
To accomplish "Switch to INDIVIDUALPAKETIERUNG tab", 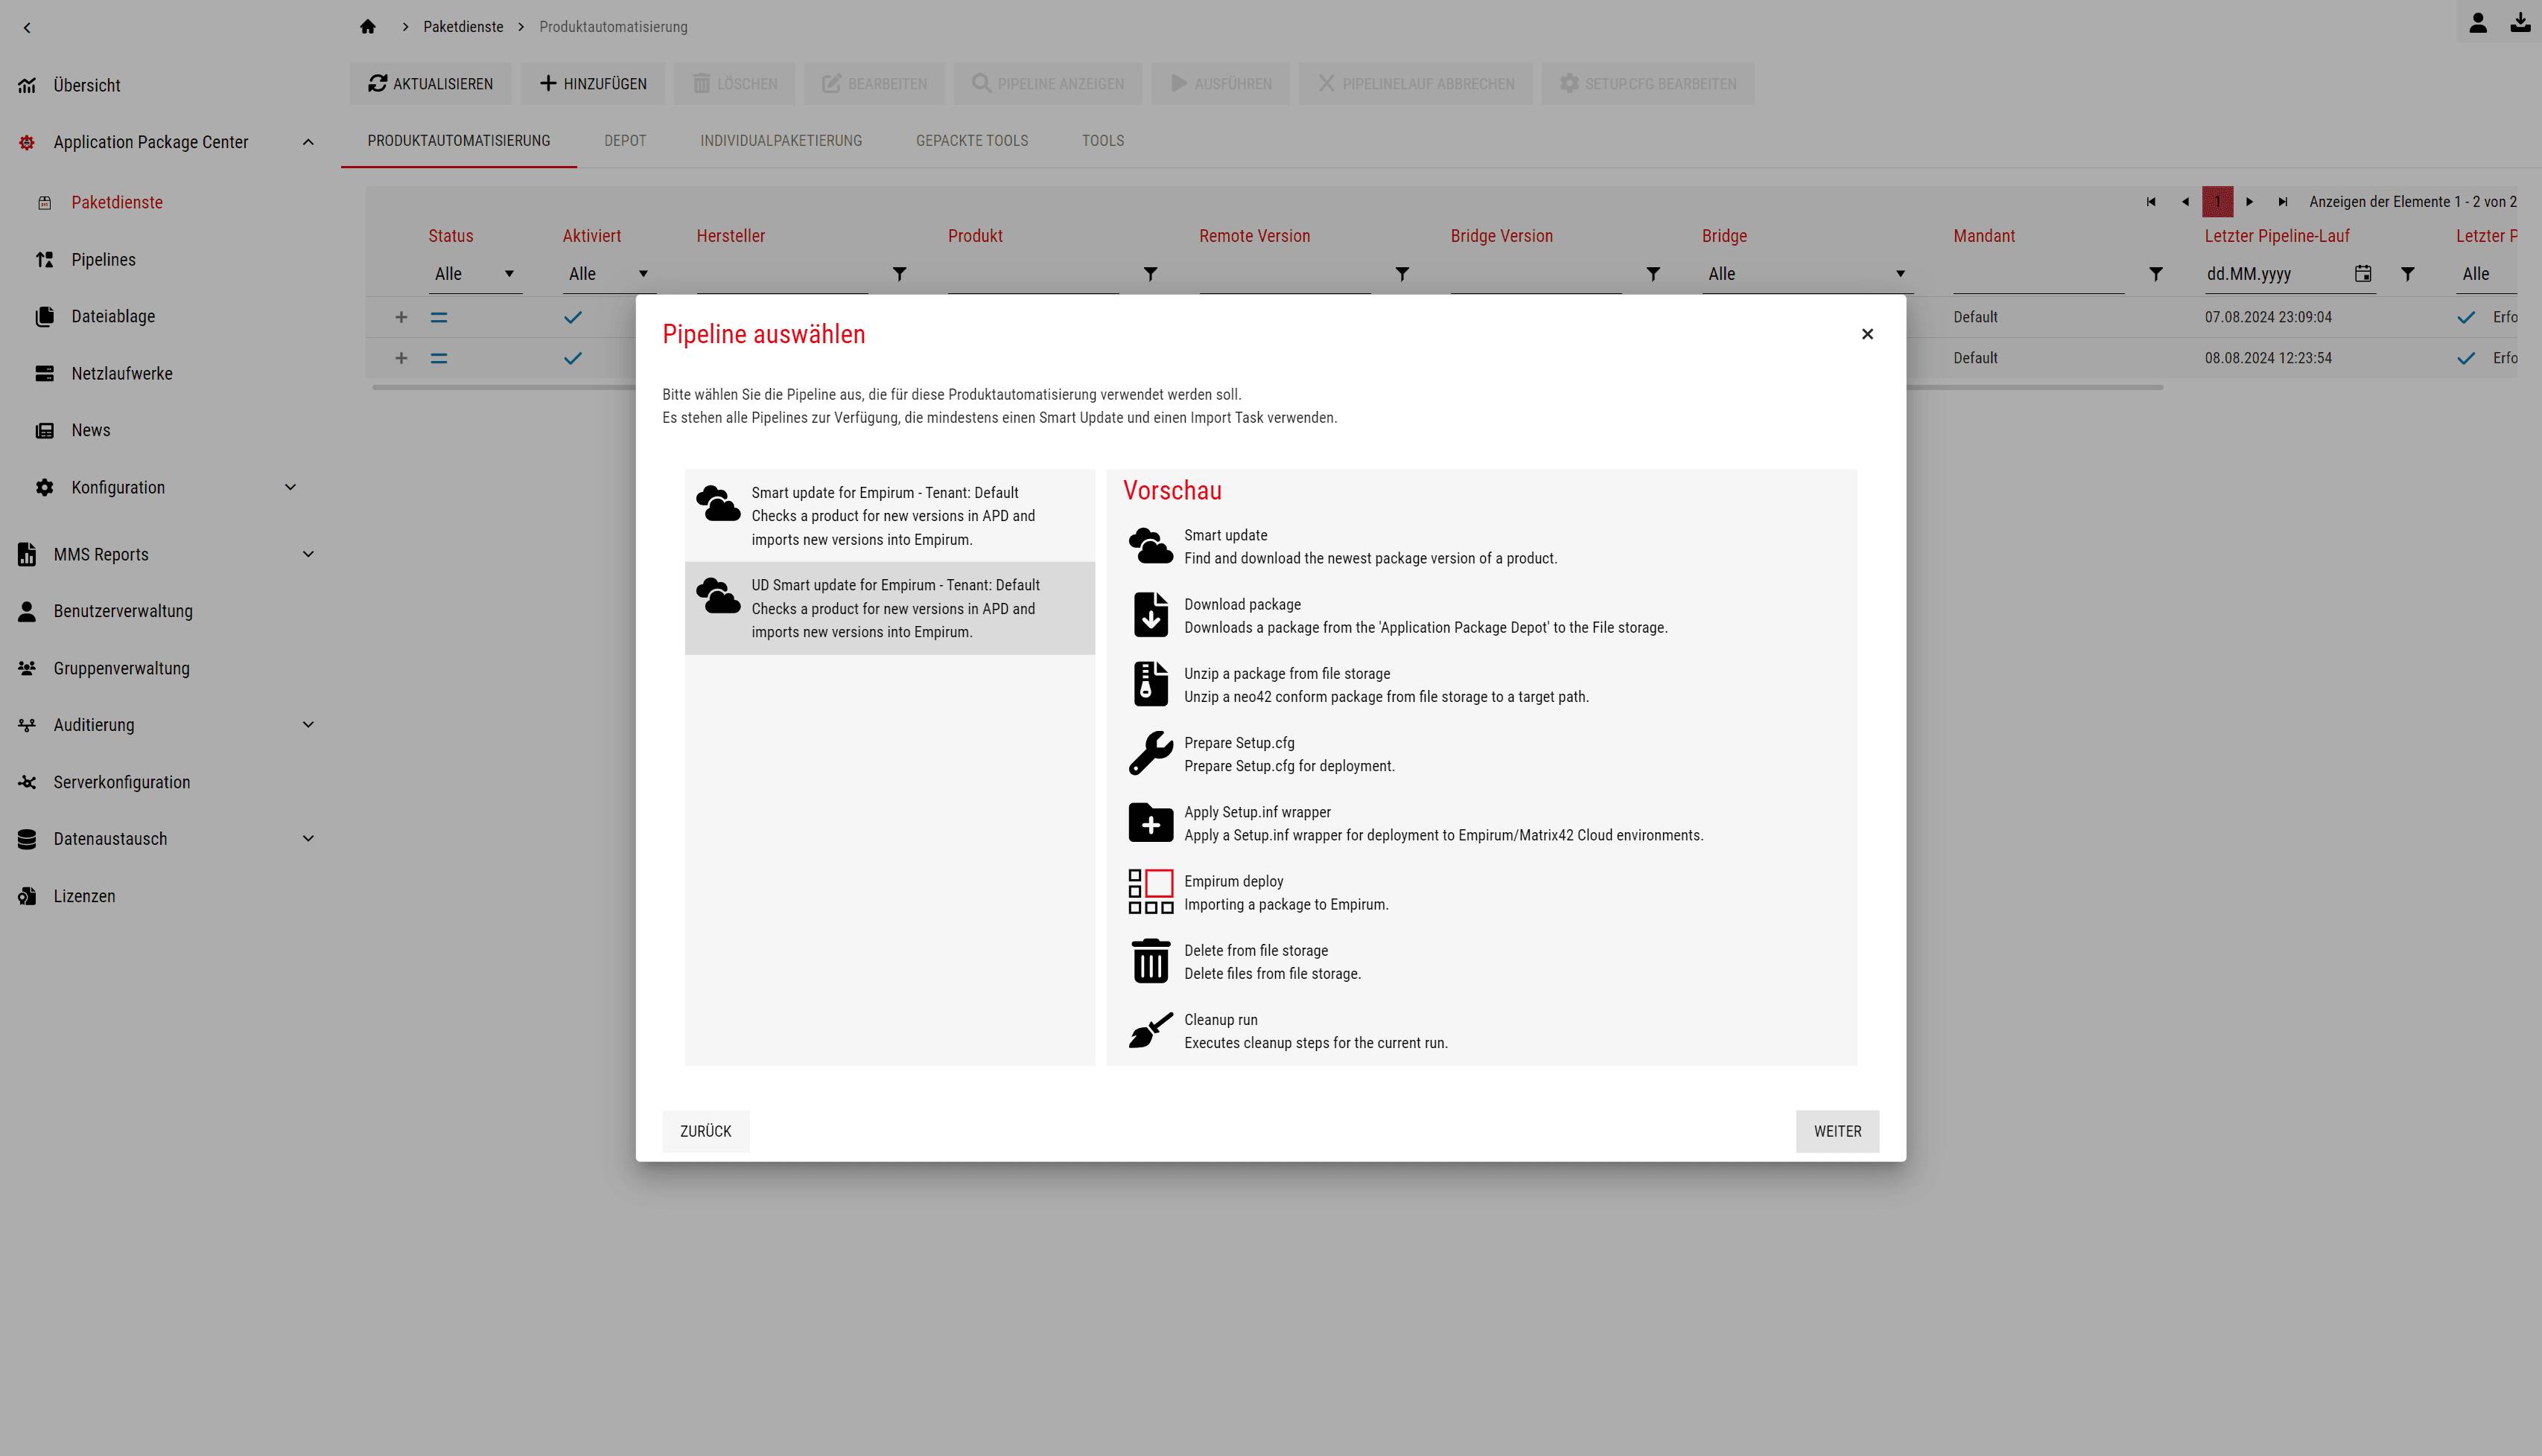I will pyautogui.click(x=781, y=141).
